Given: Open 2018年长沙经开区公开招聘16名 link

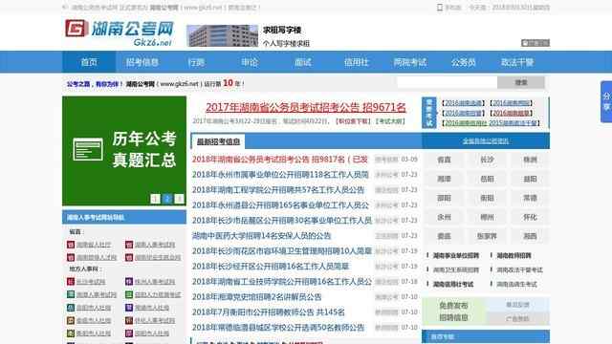Looking at the screenshot, I should coord(270,266).
